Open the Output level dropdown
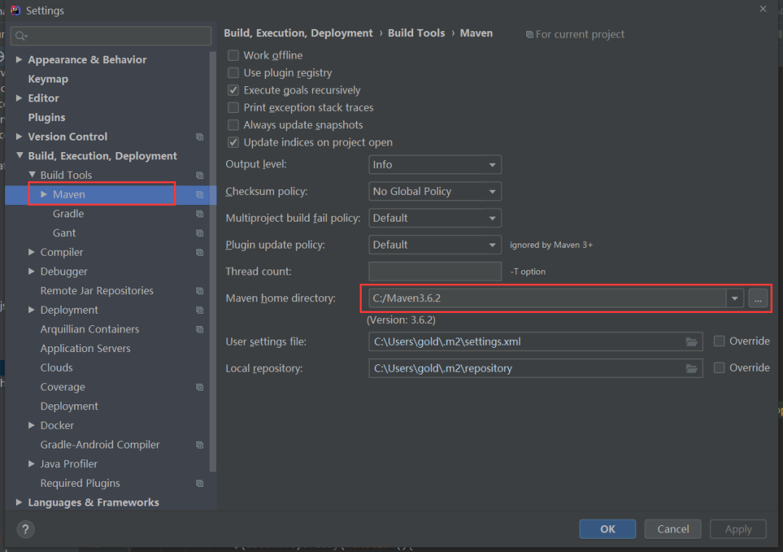 coord(435,164)
